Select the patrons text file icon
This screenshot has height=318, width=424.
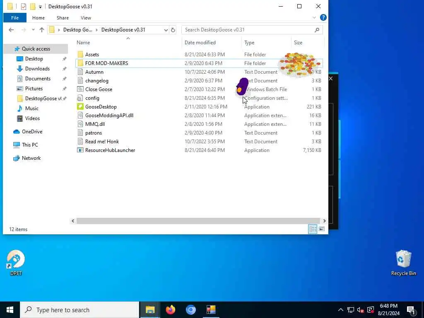coord(80,133)
